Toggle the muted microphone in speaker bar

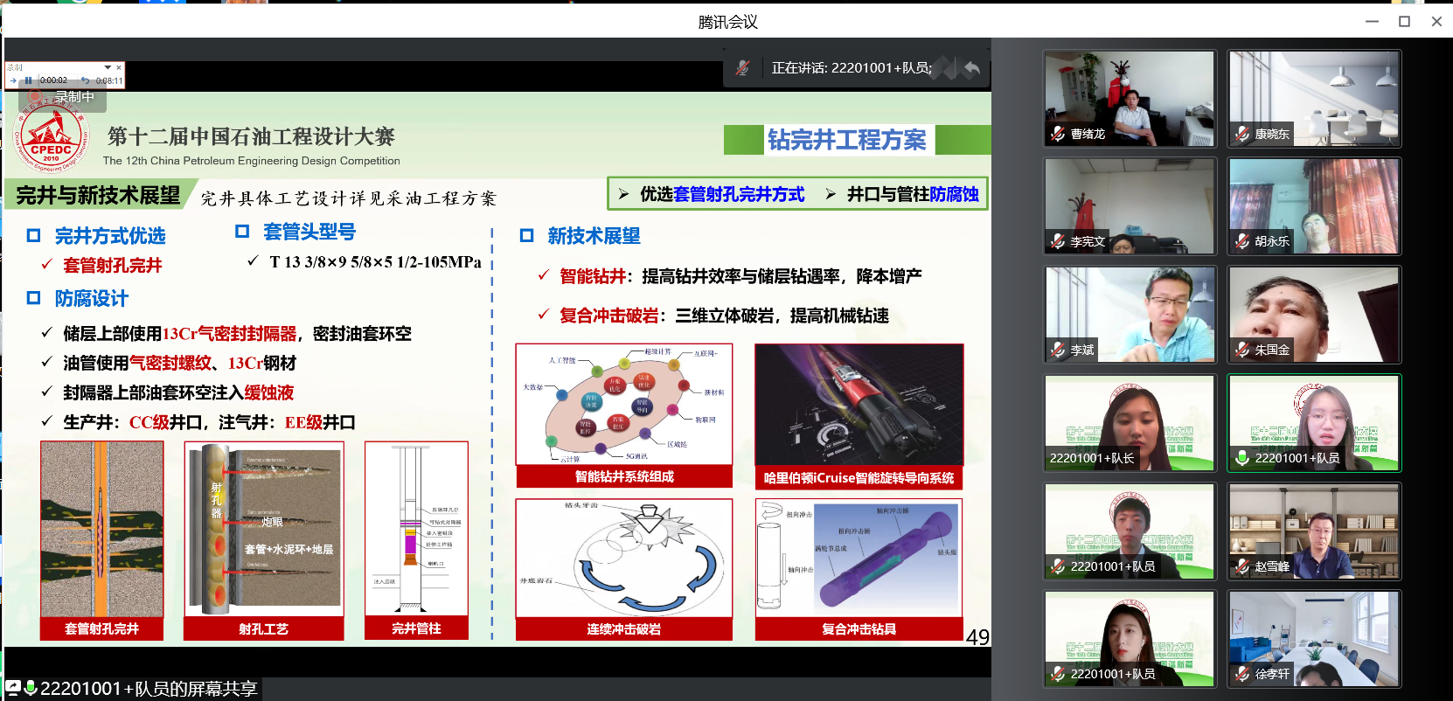tap(742, 68)
